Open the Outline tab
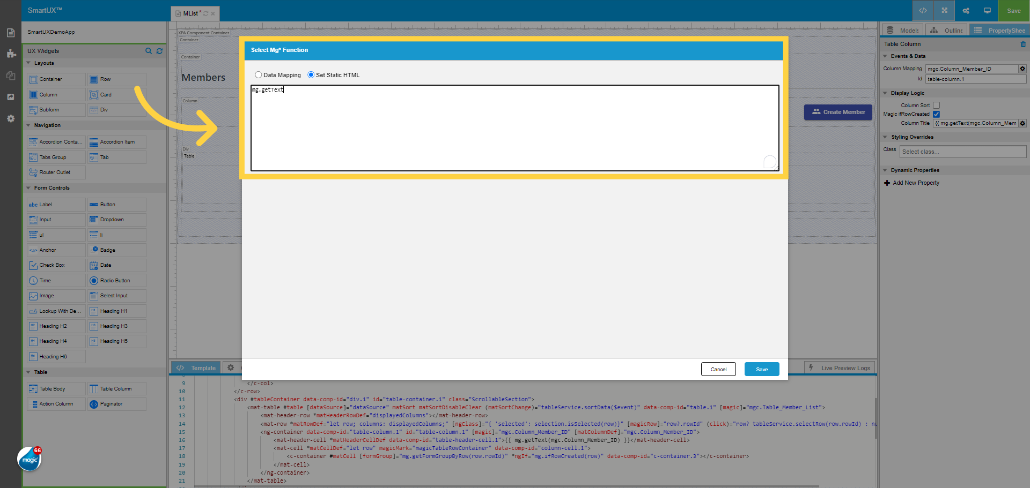This screenshot has height=488, width=1030. (x=946, y=30)
